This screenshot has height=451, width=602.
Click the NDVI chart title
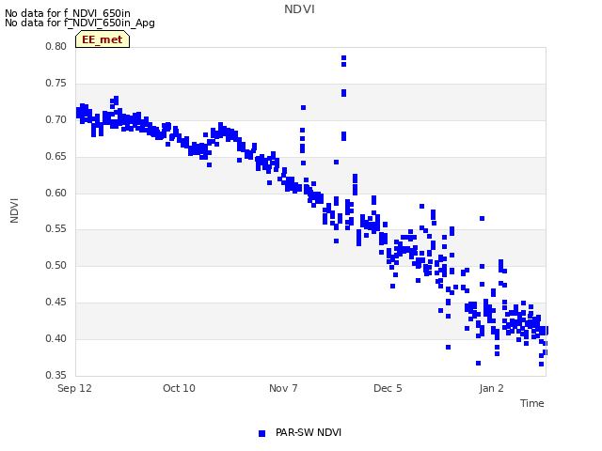299,9
